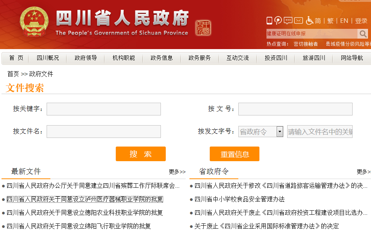
Task: Open 网站导航 navigation item
Action: click(351, 58)
